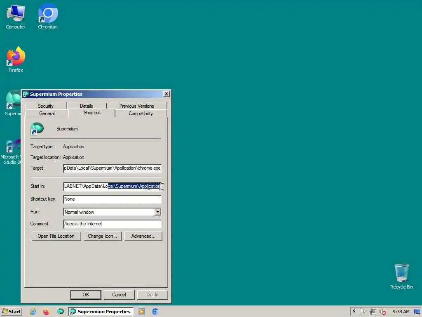
Task: Click the network tray icon
Action: click(373, 312)
